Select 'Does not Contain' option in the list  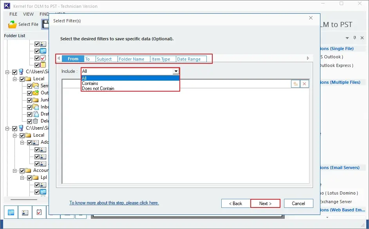coord(98,88)
